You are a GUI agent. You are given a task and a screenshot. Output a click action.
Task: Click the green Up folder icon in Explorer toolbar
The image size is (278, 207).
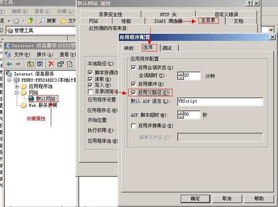click(31, 21)
